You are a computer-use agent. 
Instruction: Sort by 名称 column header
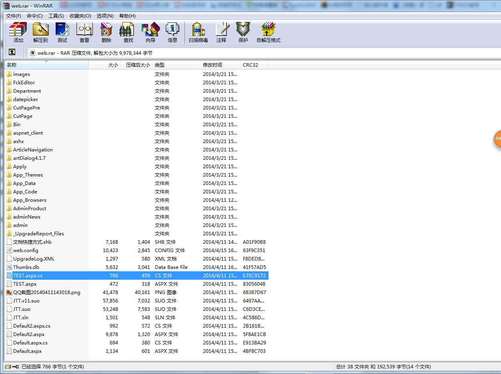46,65
